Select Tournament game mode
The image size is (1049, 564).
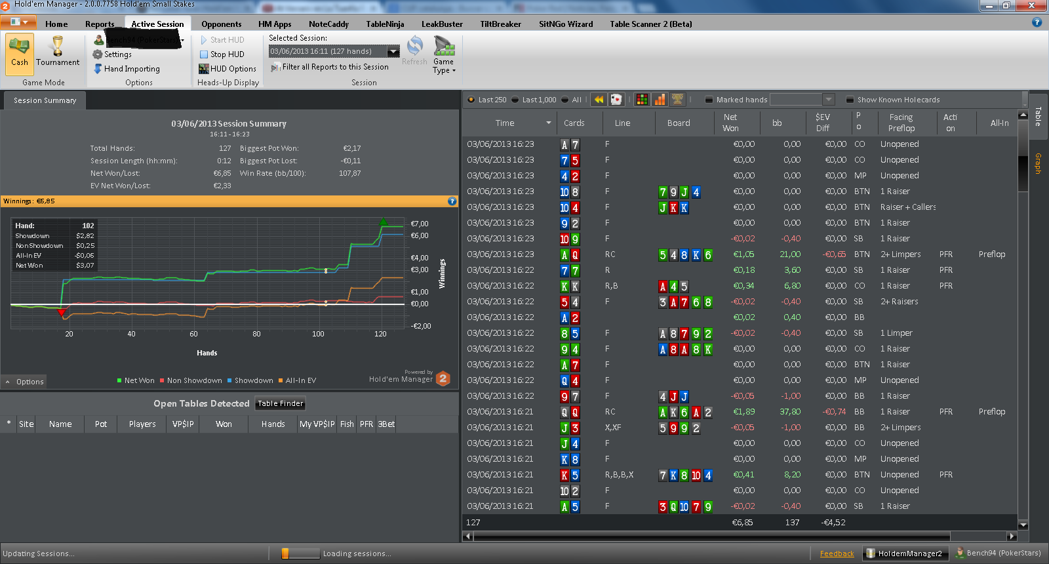(x=58, y=52)
